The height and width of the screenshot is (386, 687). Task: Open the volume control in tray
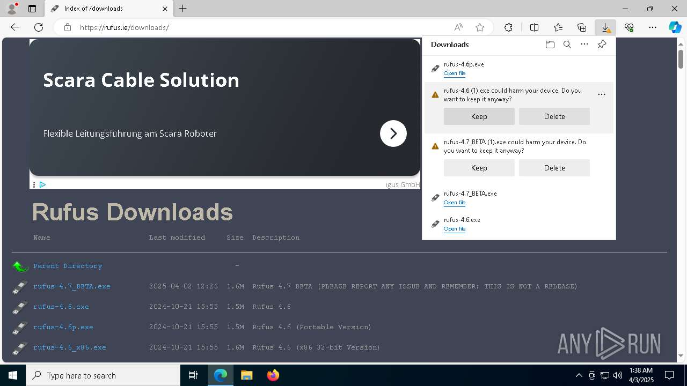[x=617, y=375]
